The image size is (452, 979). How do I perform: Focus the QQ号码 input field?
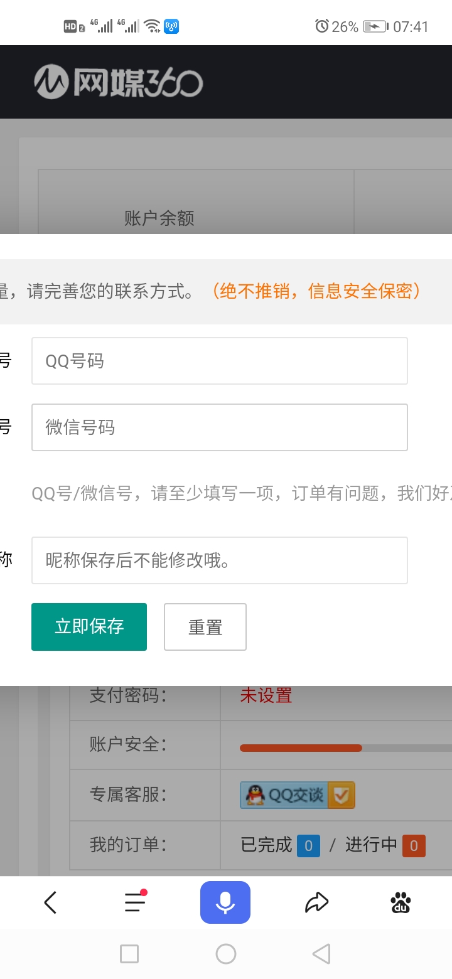[x=220, y=361]
